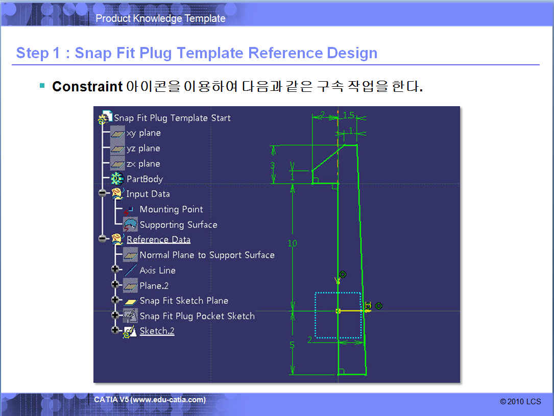
Task: Click the Mounting Point icon
Action: tap(130, 210)
